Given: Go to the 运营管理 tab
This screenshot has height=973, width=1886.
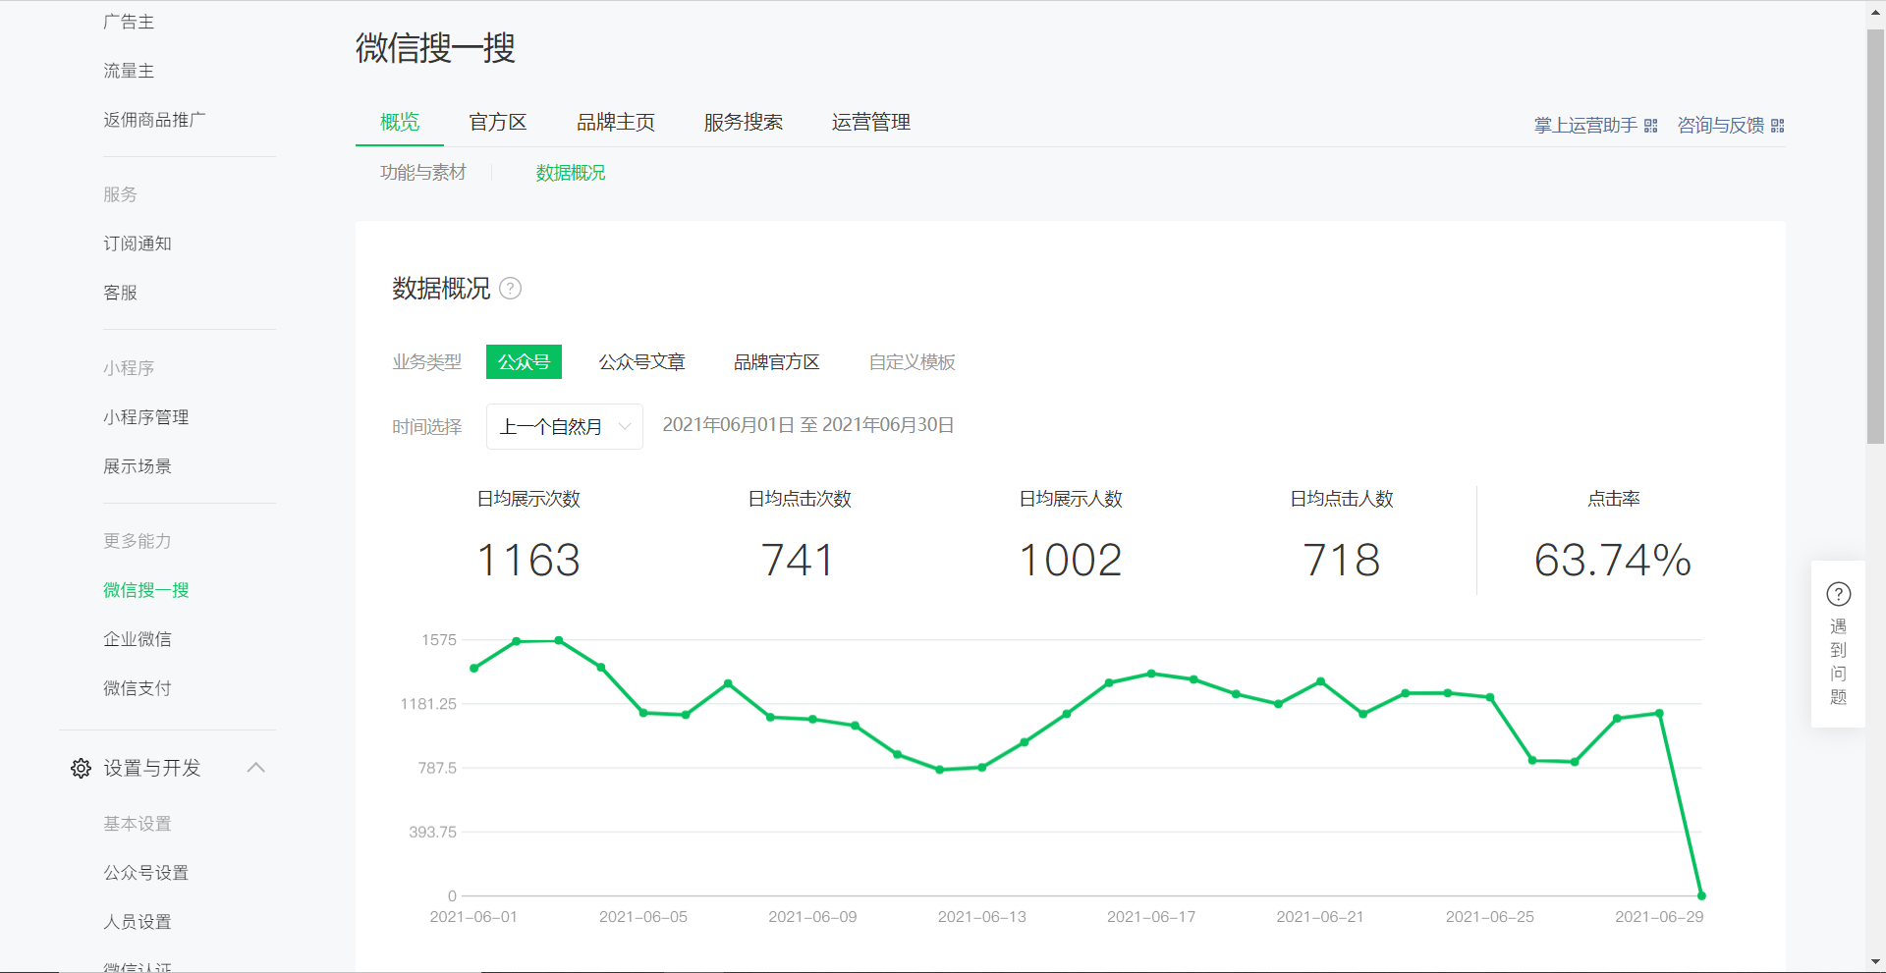Looking at the screenshot, I should click(871, 122).
